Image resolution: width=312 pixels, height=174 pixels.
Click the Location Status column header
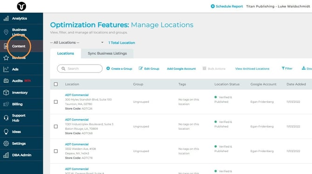(x=227, y=84)
